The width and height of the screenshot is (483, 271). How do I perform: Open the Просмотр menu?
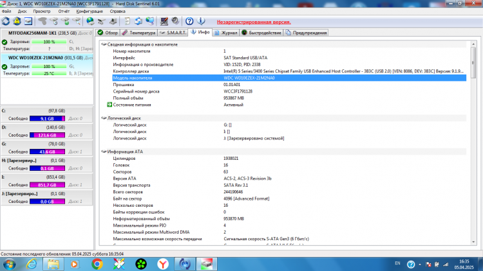[x=42, y=12]
